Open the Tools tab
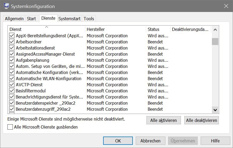 coord(89,19)
